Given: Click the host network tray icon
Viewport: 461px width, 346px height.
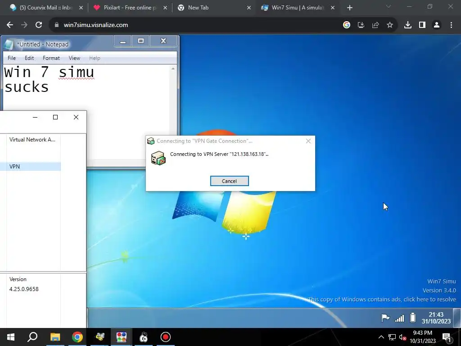Looking at the screenshot, I should [392, 337].
